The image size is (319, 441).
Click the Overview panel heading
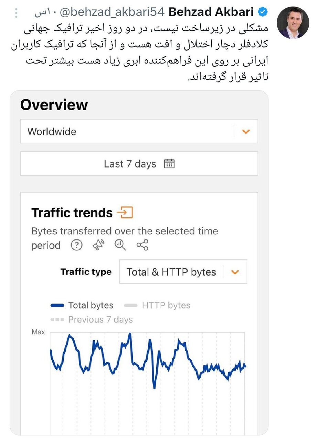54,104
